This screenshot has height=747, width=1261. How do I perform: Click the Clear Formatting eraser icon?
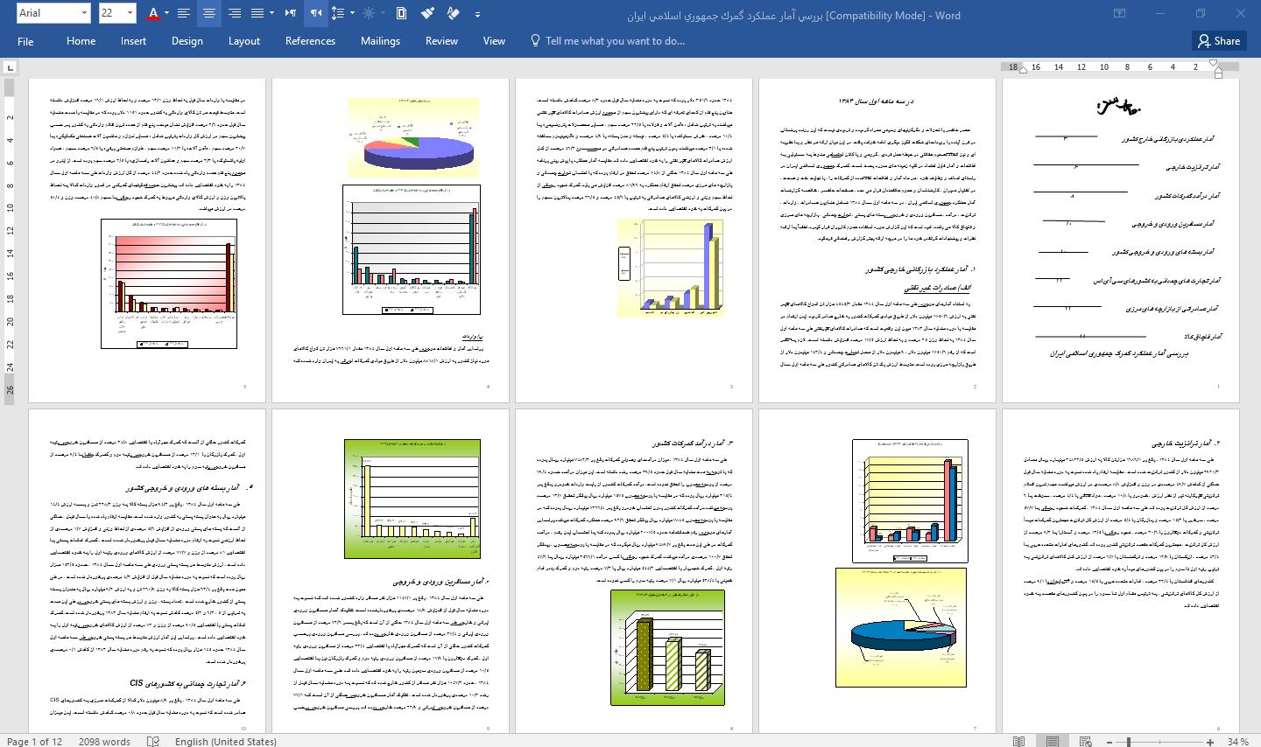point(453,13)
